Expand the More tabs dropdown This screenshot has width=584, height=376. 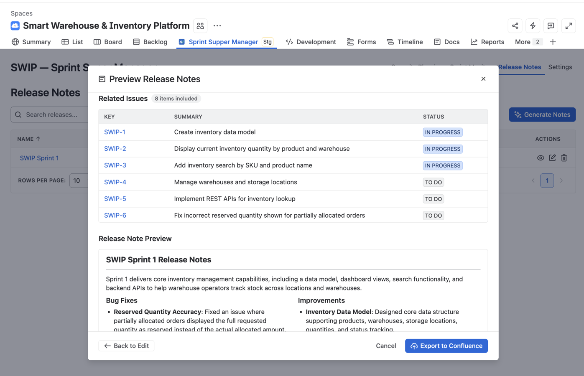[528, 42]
